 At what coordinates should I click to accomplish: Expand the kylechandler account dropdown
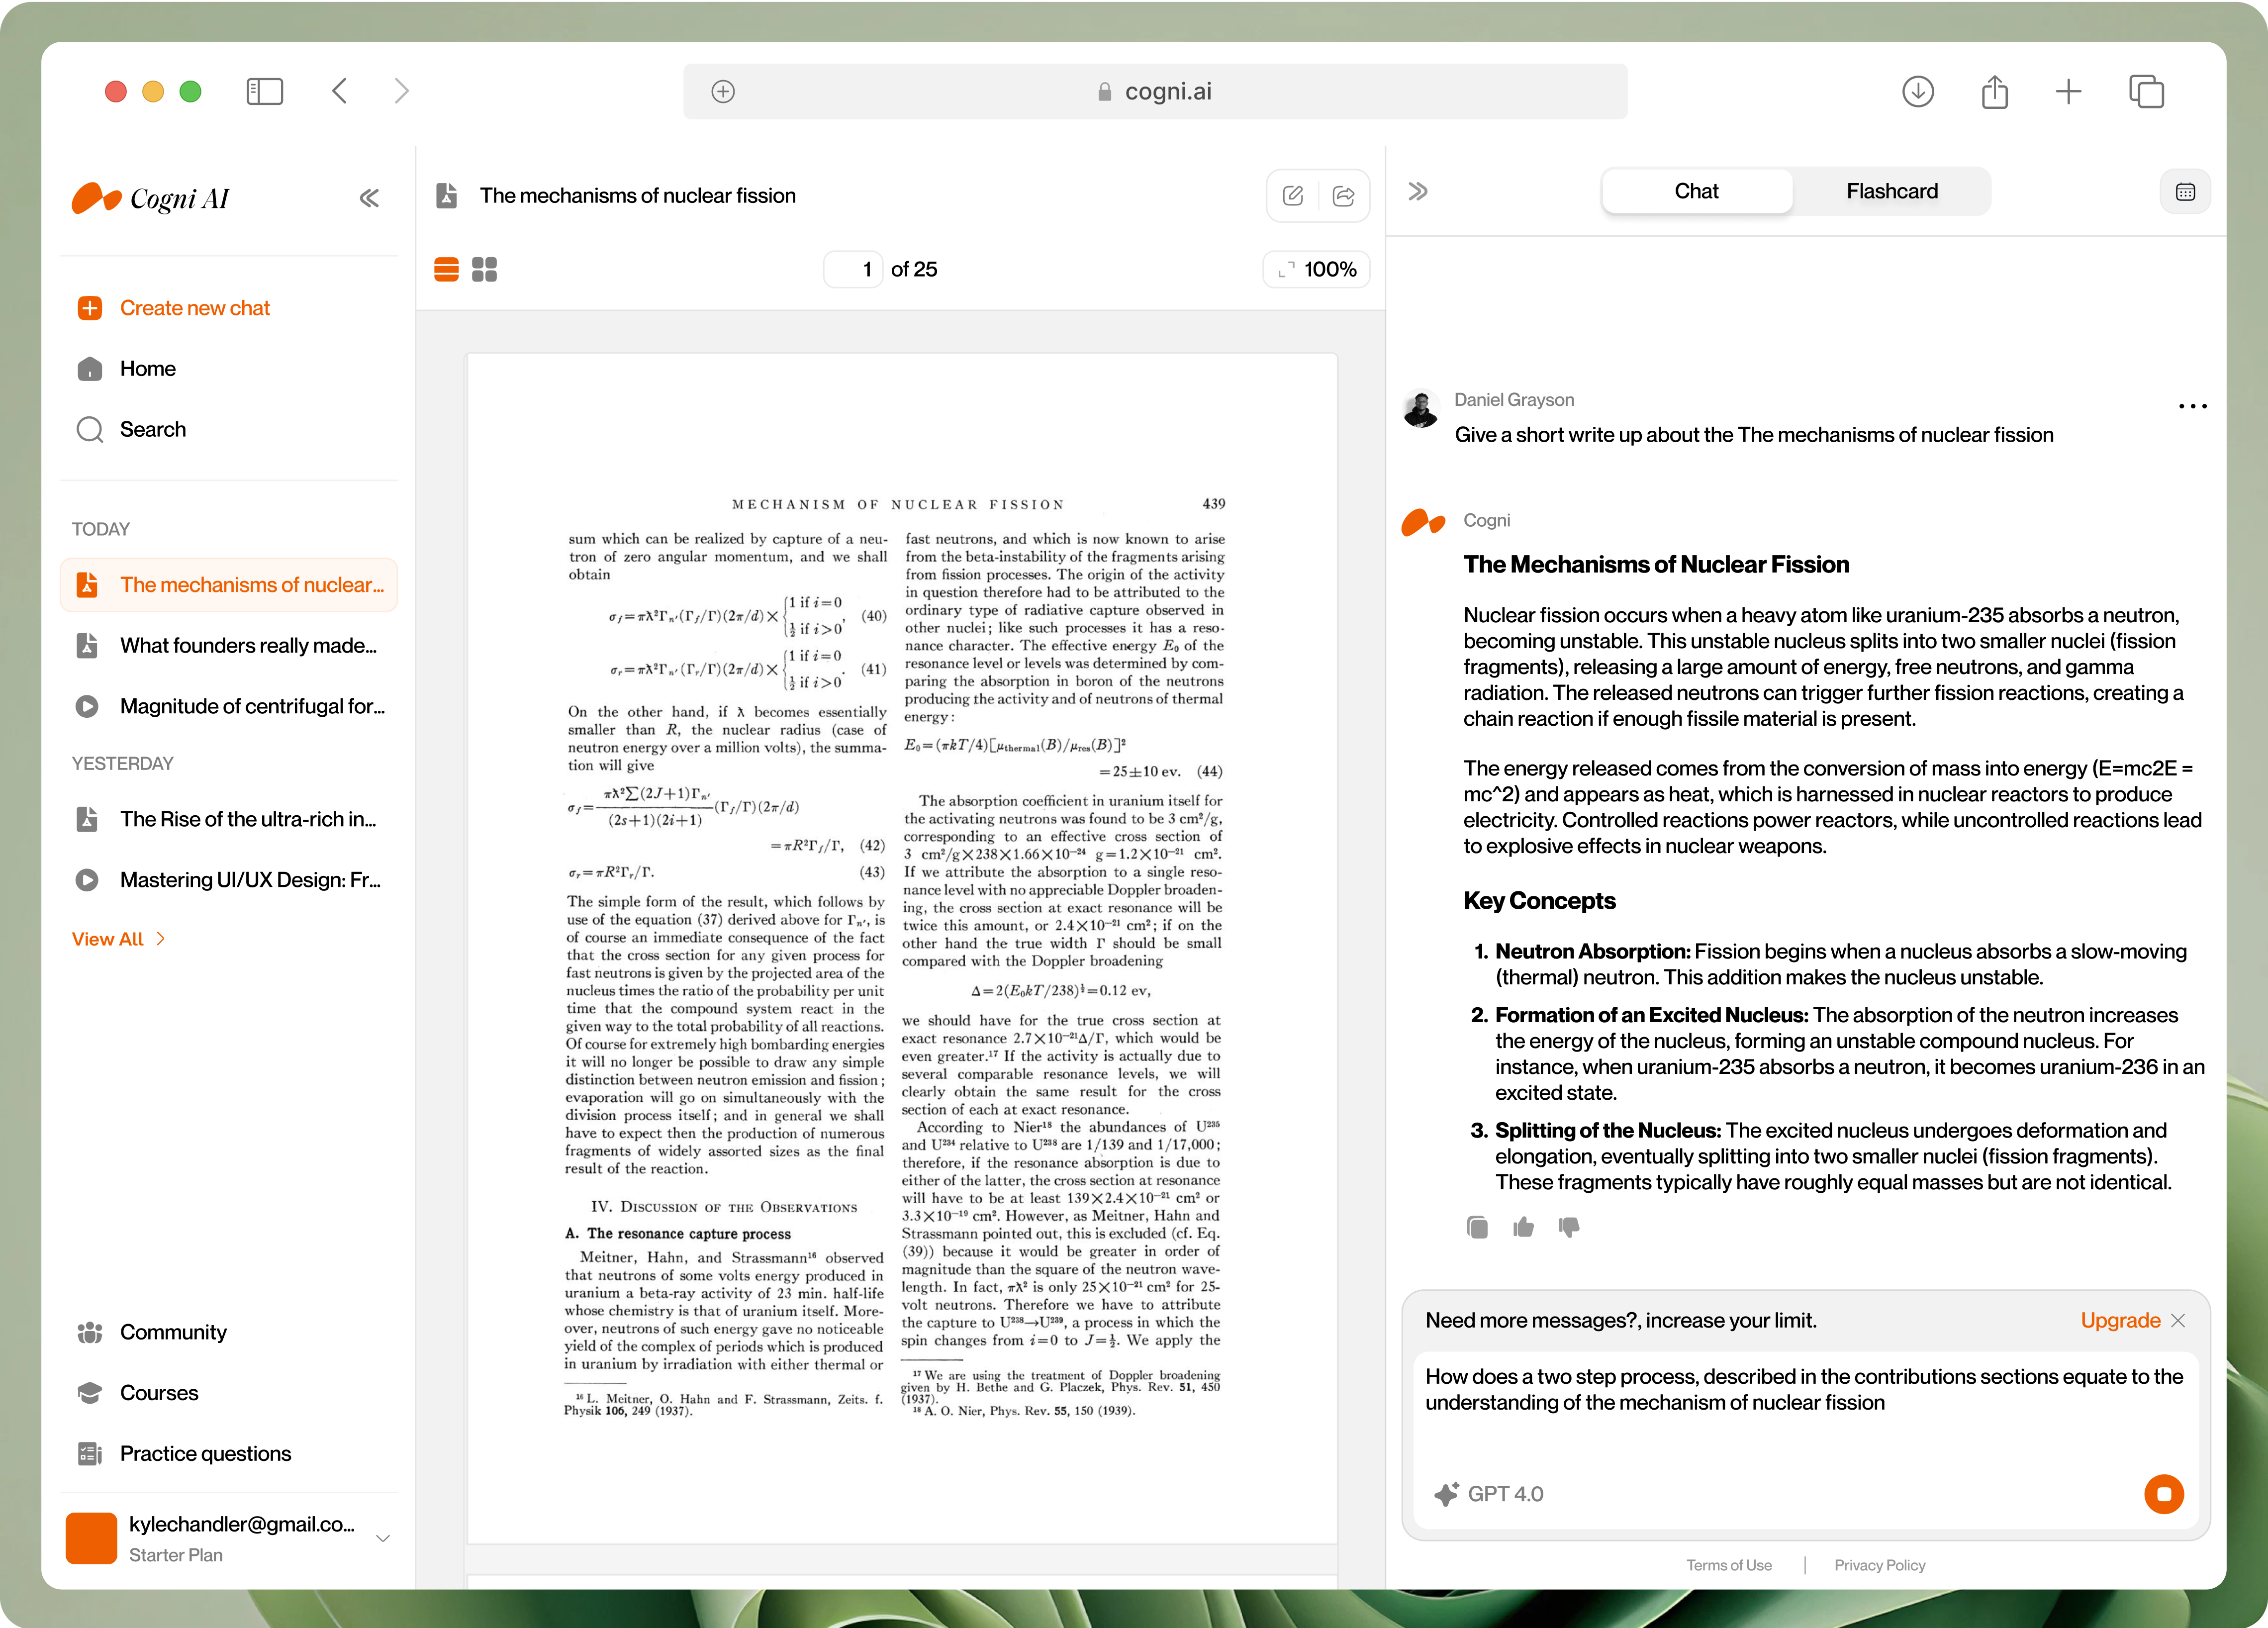tap(382, 1539)
